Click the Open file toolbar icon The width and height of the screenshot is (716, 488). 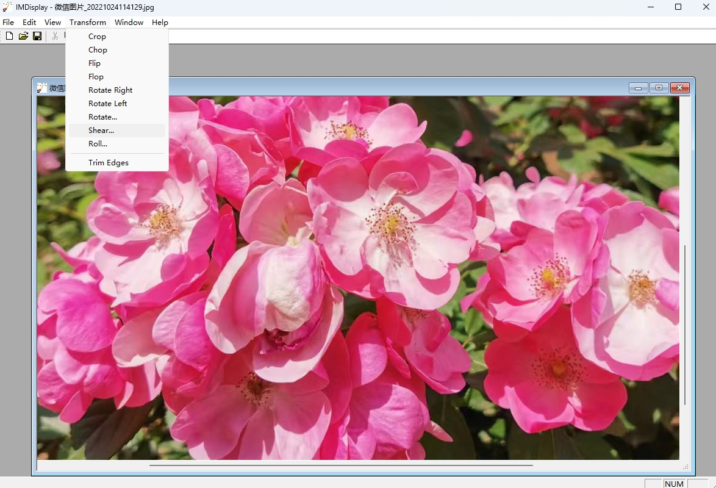point(23,35)
